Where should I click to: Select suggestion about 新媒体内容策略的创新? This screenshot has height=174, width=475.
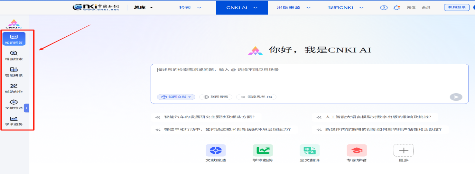[x=380, y=130]
